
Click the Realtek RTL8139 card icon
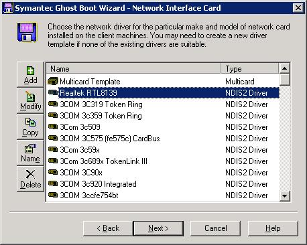pos(53,92)
